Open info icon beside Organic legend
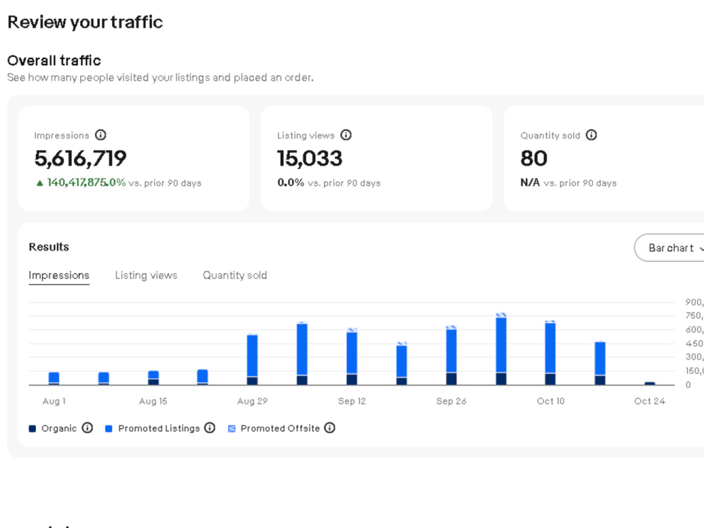Image resolution: width=704 pixels, height=528 pixels. (87, 428)
